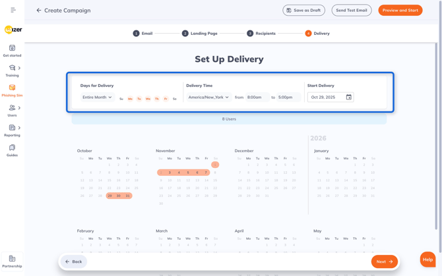
Task: Open Phishing Sim in sidebar
Action: point(12,91)
